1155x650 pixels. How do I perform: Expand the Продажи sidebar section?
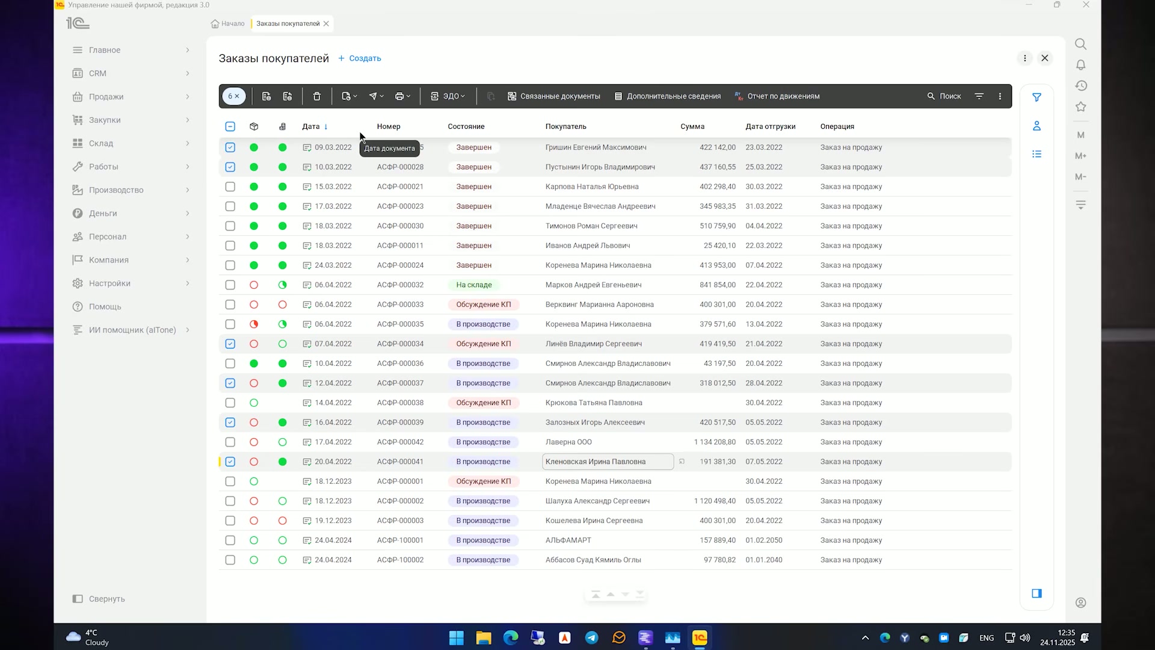(x=131, y=97)
